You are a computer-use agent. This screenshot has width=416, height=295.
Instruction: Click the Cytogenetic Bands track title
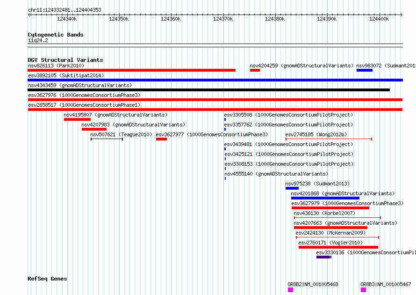click(x=56, y=35)
